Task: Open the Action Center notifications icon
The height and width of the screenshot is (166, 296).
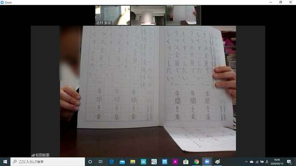Action: 289,162
